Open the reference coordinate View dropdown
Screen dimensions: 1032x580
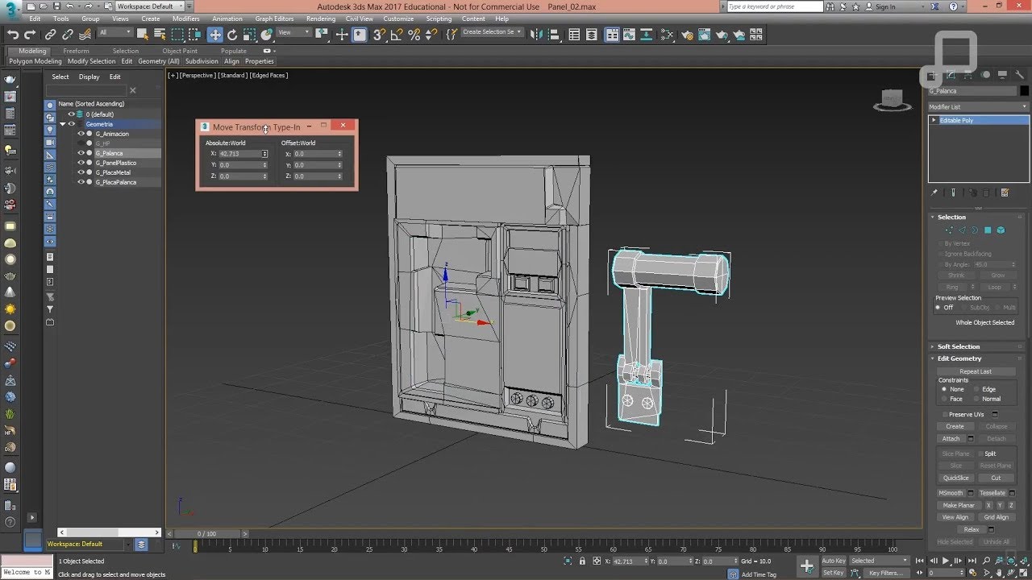point(293,33)
